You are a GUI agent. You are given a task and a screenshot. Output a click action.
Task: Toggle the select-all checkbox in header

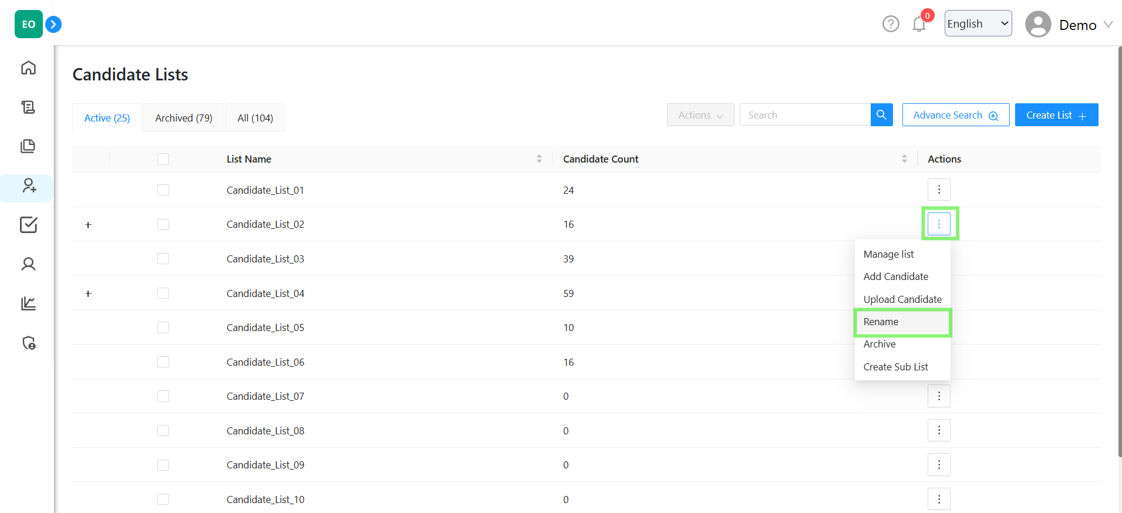[x=163, y=159]
